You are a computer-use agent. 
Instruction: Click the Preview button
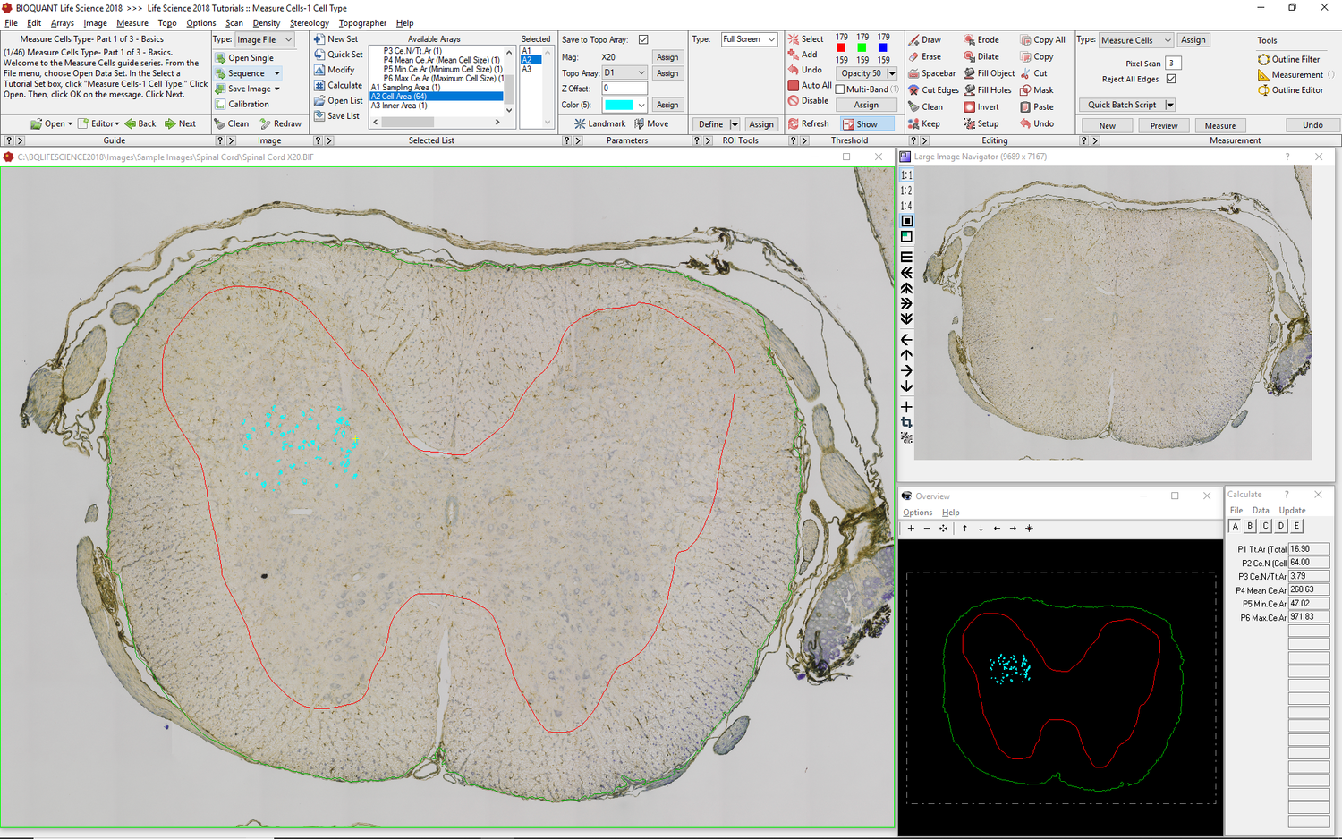tap(1163, 126)
